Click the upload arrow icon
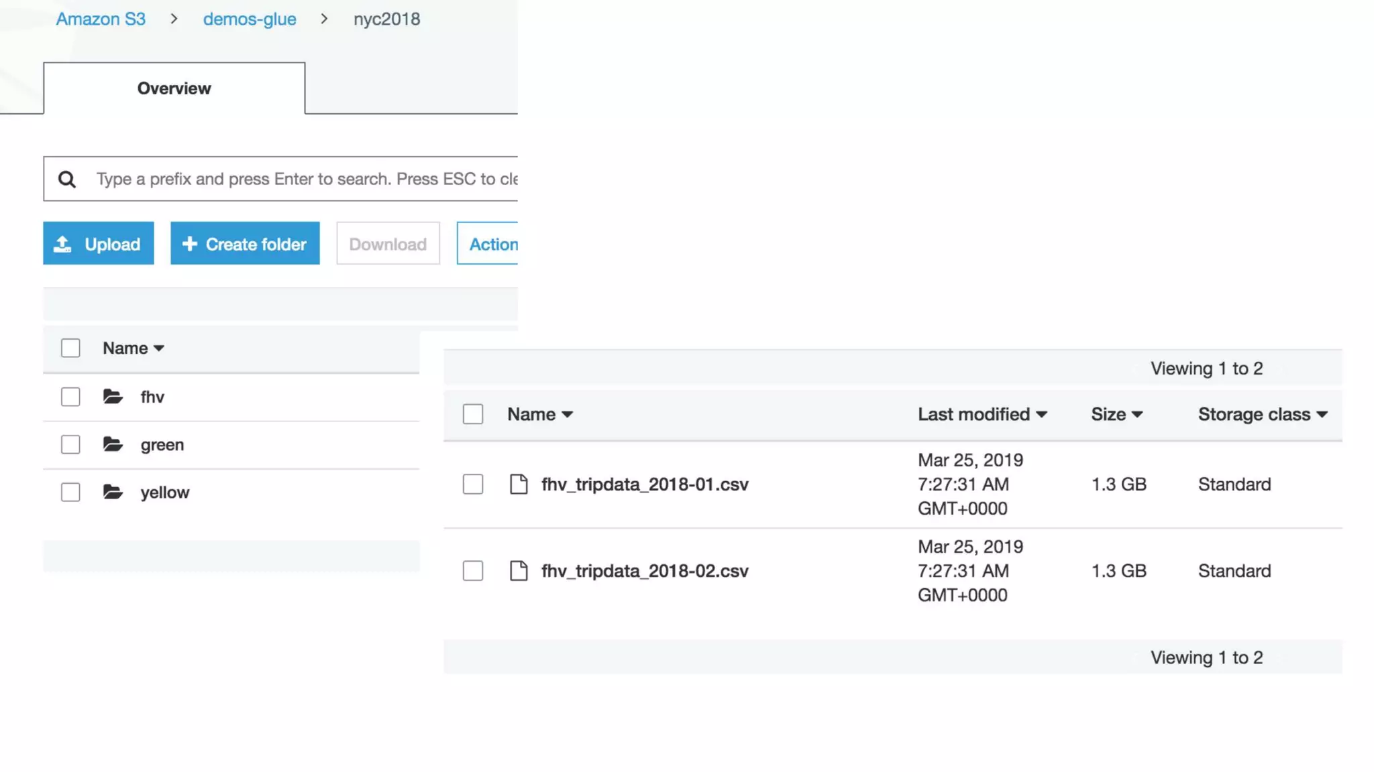The height and width of the screenshot is (772, 1374). point(62,244)
